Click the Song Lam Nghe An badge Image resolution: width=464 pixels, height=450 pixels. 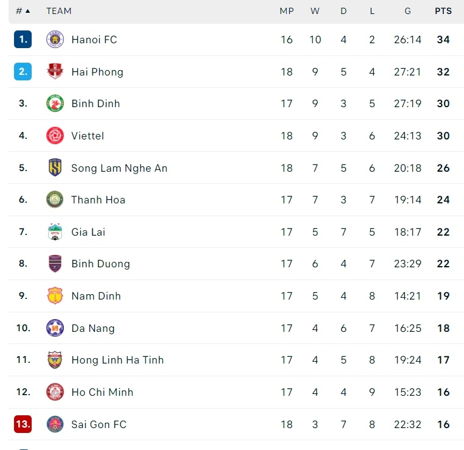coord(55,168)
